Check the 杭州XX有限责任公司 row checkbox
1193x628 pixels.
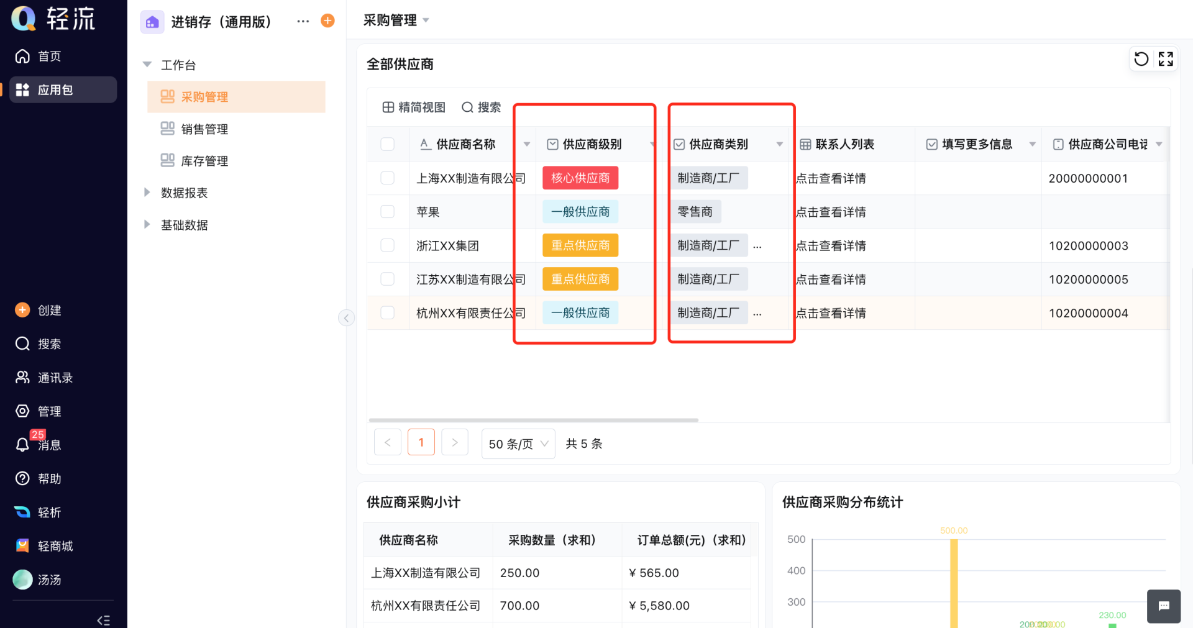(387, 312)
